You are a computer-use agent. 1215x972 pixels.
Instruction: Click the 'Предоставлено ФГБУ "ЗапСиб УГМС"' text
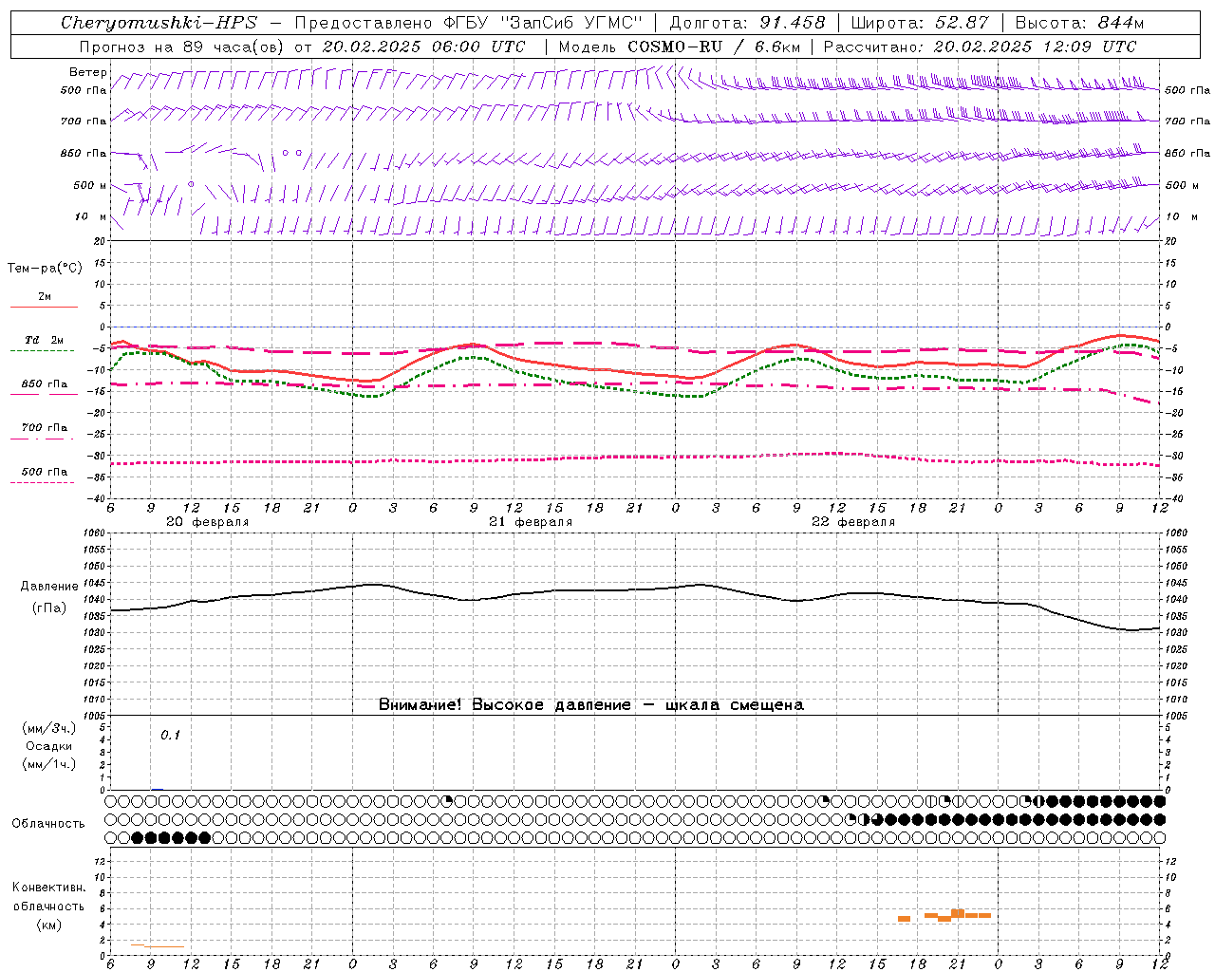[x=468, y=23]
